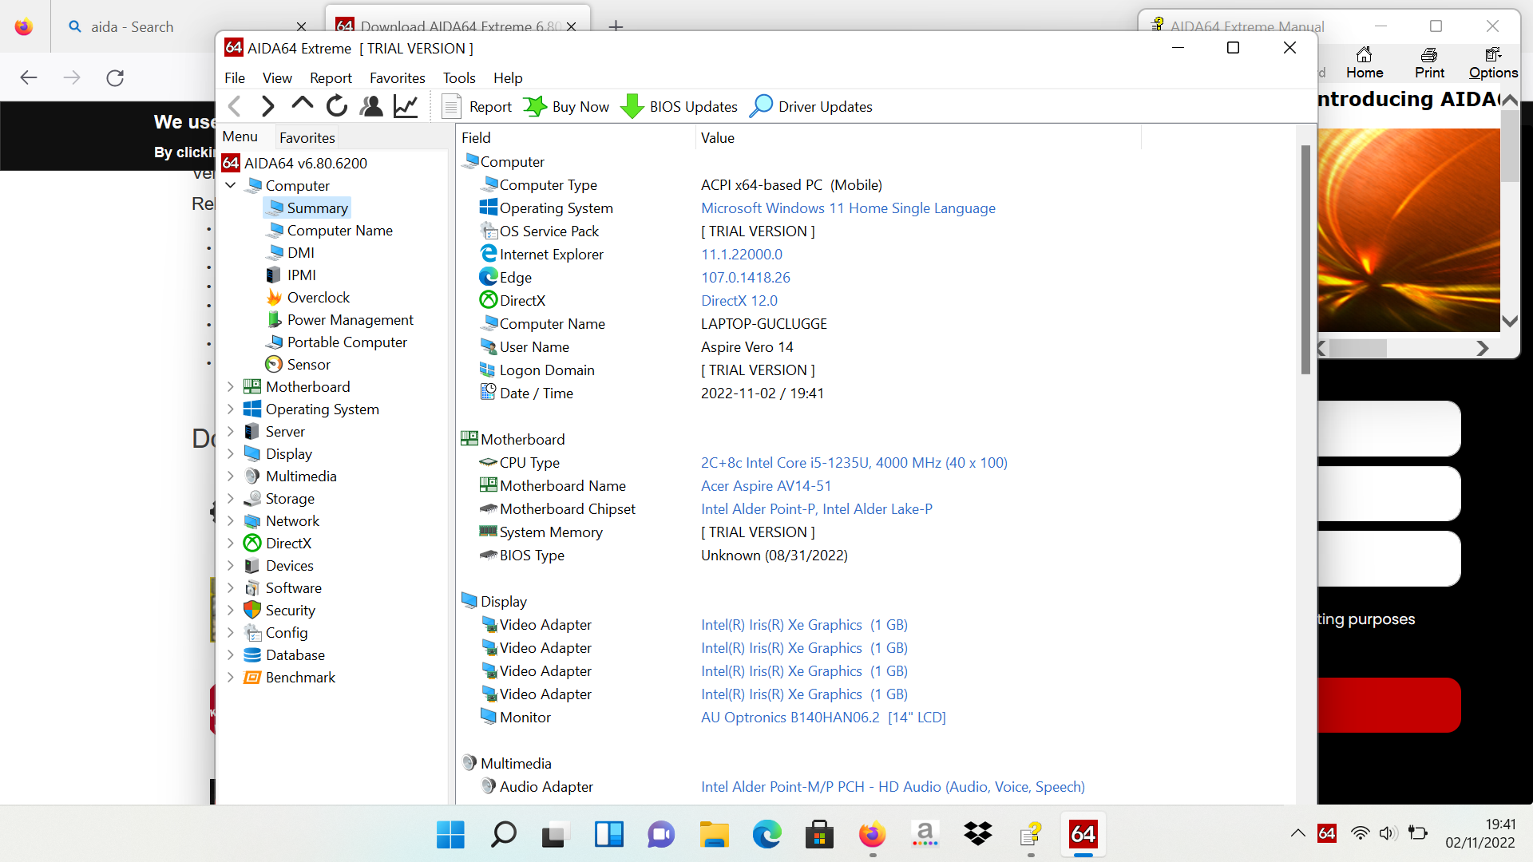This screenshot has height=862, width=1533.
Task: Select the AIDA64 v6.80.6200 root node
Action: pos(295,163)
